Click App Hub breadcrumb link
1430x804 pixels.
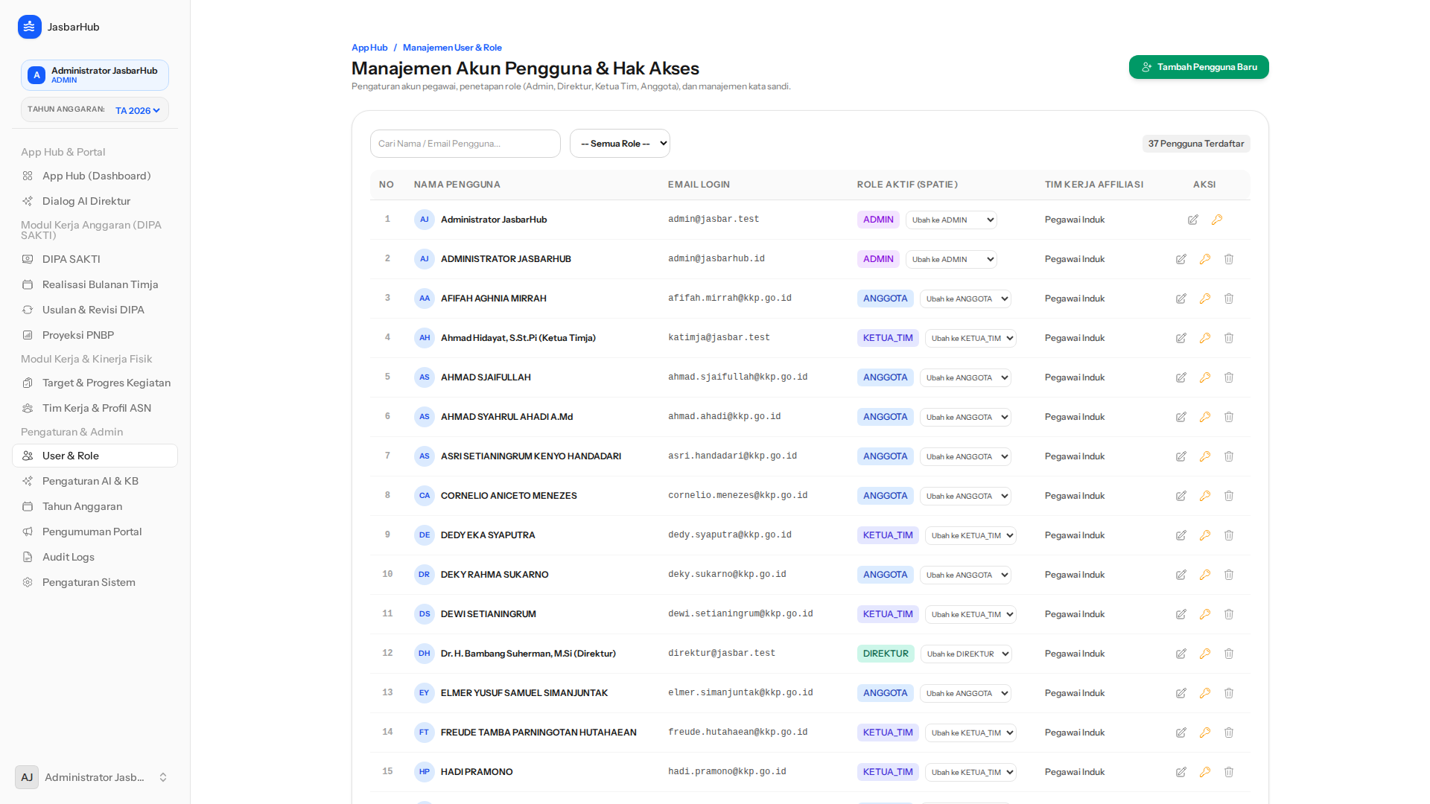[369, 48]
